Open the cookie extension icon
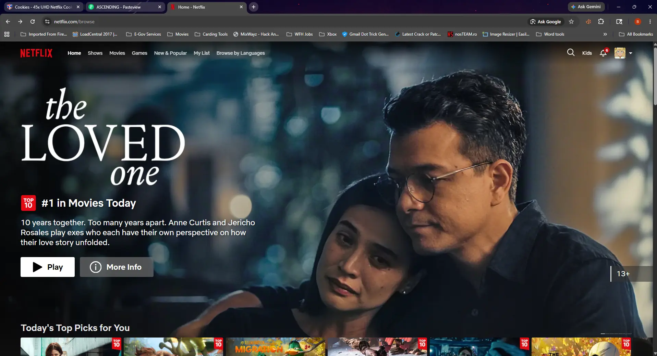Screen dimensions: 657x356 (x=588, y=22)
